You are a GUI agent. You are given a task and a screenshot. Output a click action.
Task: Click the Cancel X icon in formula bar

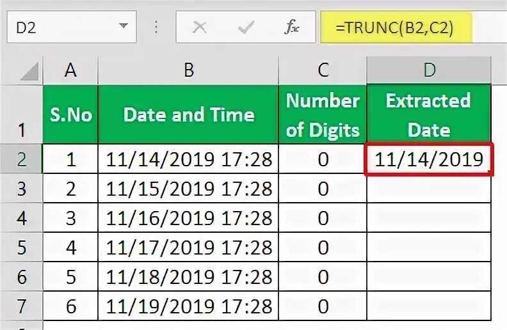pyautogui.click(x=200, y=27)
